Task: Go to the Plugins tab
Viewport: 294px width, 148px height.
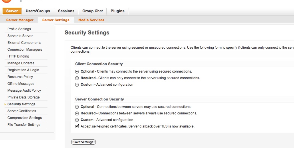Action: click(x=118, y=11)
